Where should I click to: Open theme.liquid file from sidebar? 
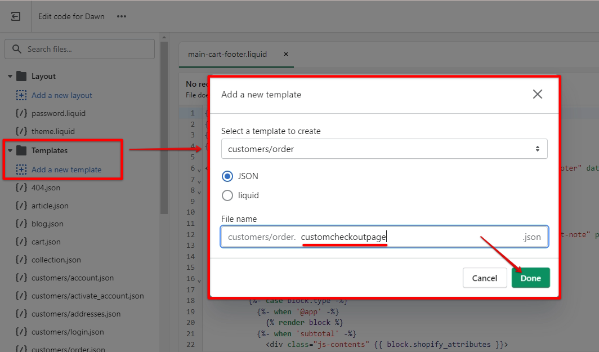pyautogui.click(x=53, y=131)
